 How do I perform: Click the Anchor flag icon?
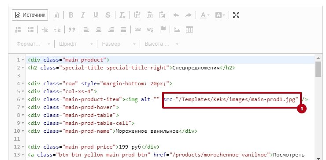pos(163,30)
